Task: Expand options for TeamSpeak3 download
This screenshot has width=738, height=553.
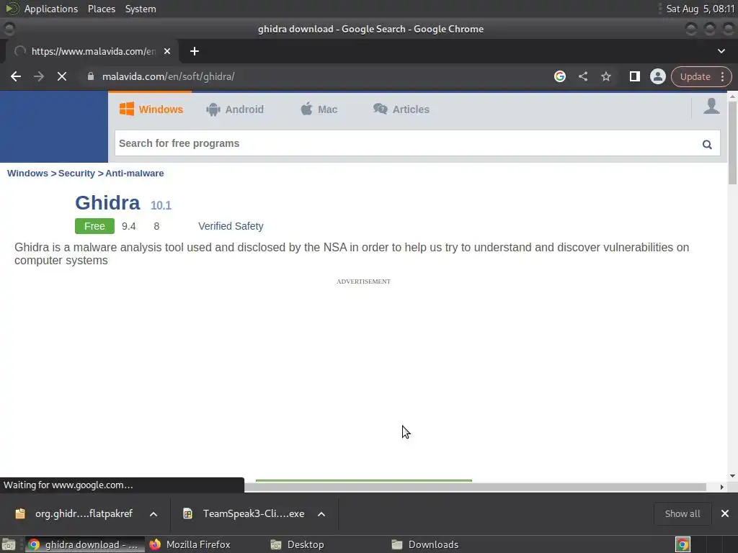Action: click(321, 514)
